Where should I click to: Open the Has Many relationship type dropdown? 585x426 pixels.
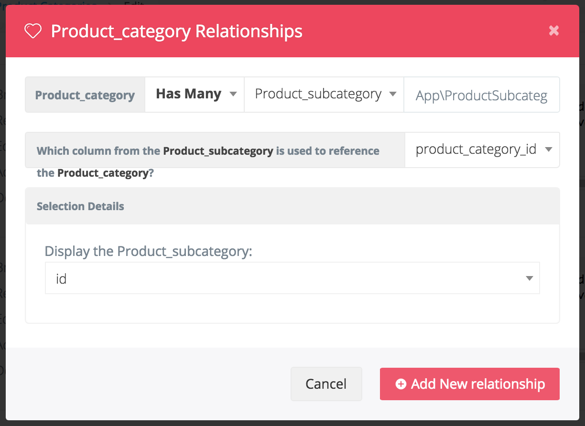pyautogui.click(x=194, y=94)
